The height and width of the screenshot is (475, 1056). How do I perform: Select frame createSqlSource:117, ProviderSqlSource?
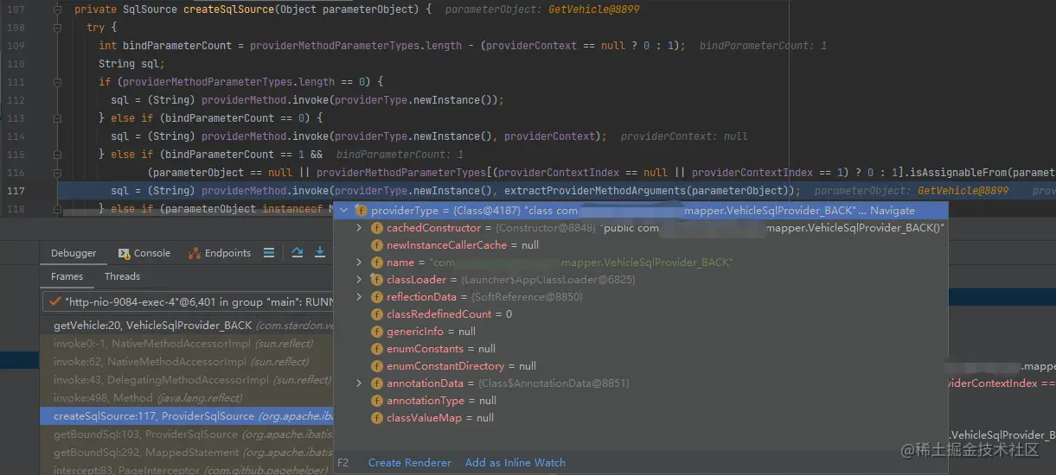188,416
